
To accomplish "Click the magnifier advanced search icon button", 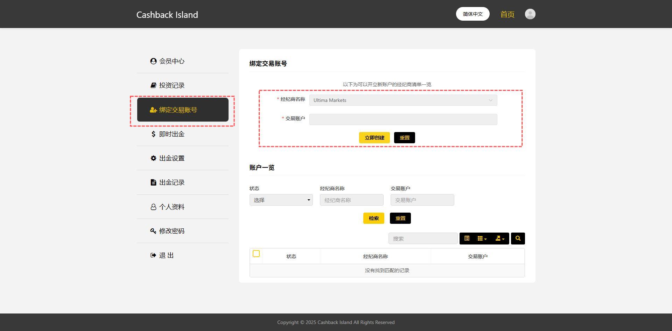I will point(518,239).
